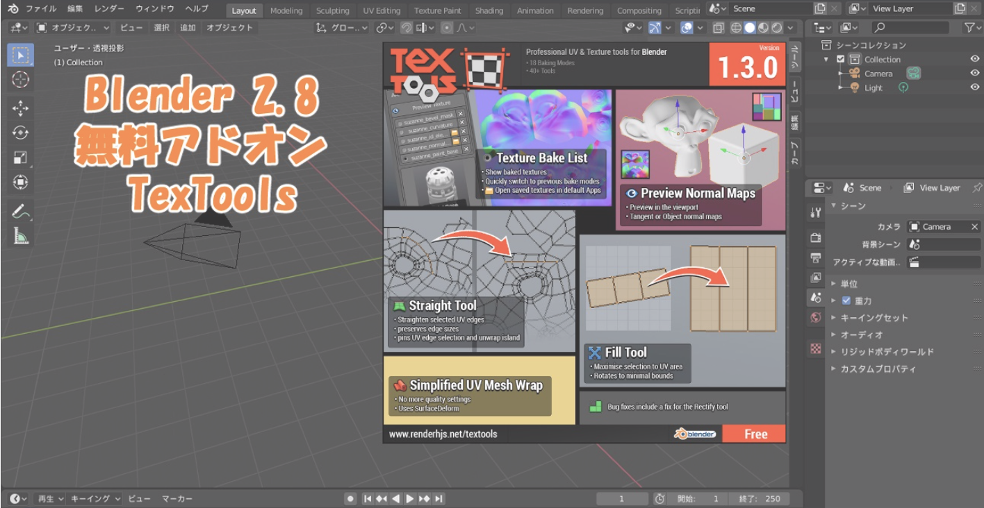984x508 pixels.
Task: Open the 再生 playback menu
Action: tap(50, 498)
